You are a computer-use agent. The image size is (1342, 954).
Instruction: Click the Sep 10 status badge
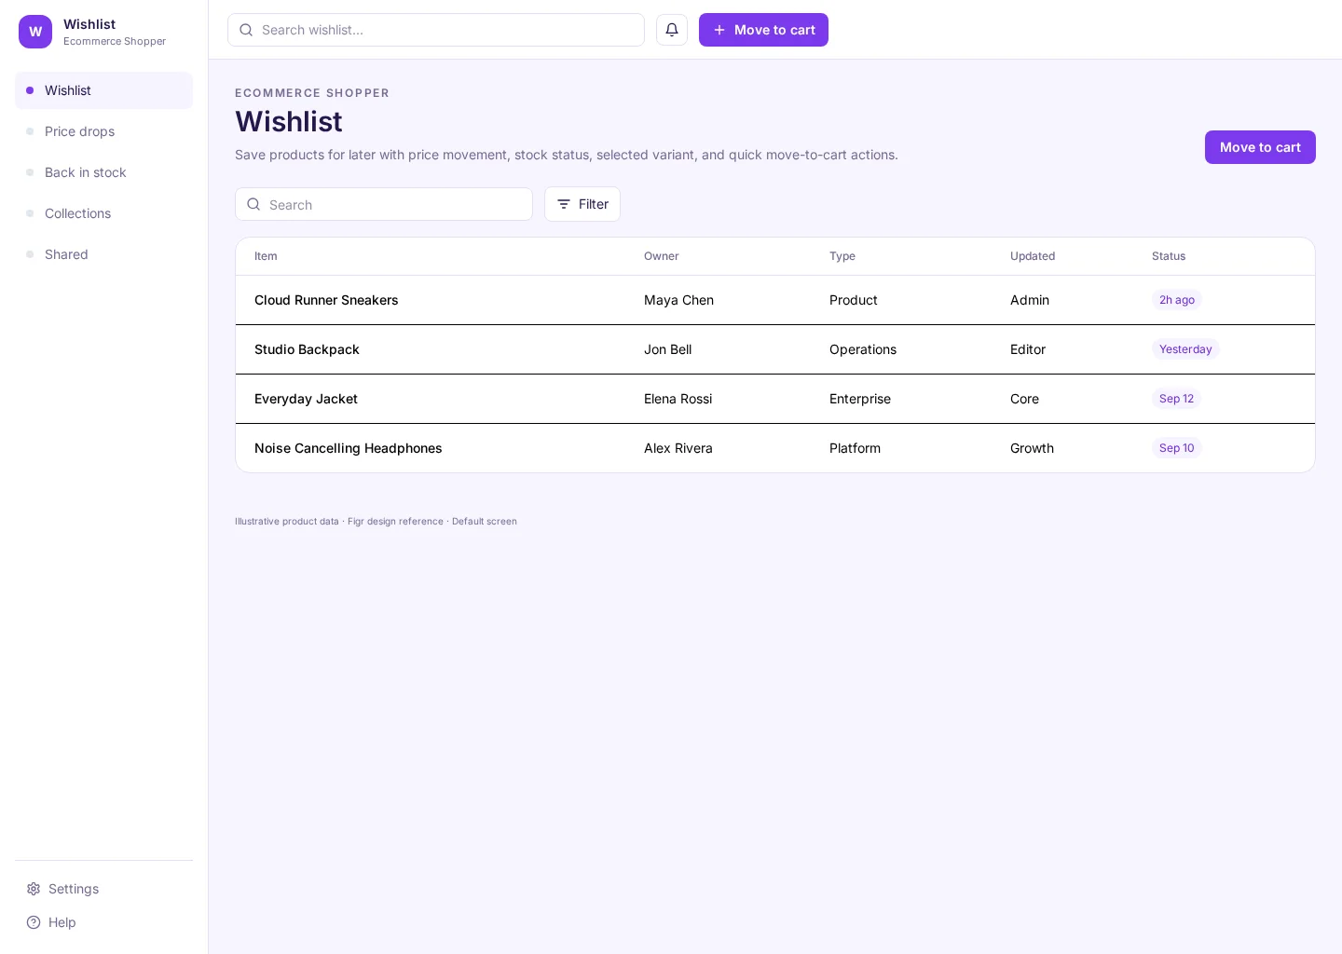tap(1177, 448)
